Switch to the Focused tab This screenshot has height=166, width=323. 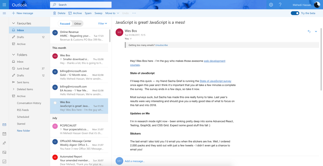65,24
